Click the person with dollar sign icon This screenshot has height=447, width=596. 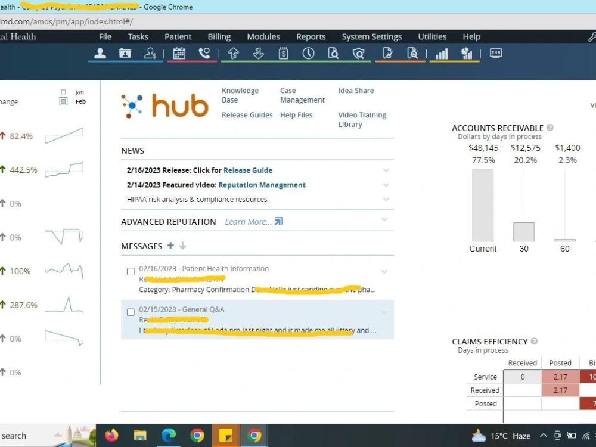coord(150,53)
